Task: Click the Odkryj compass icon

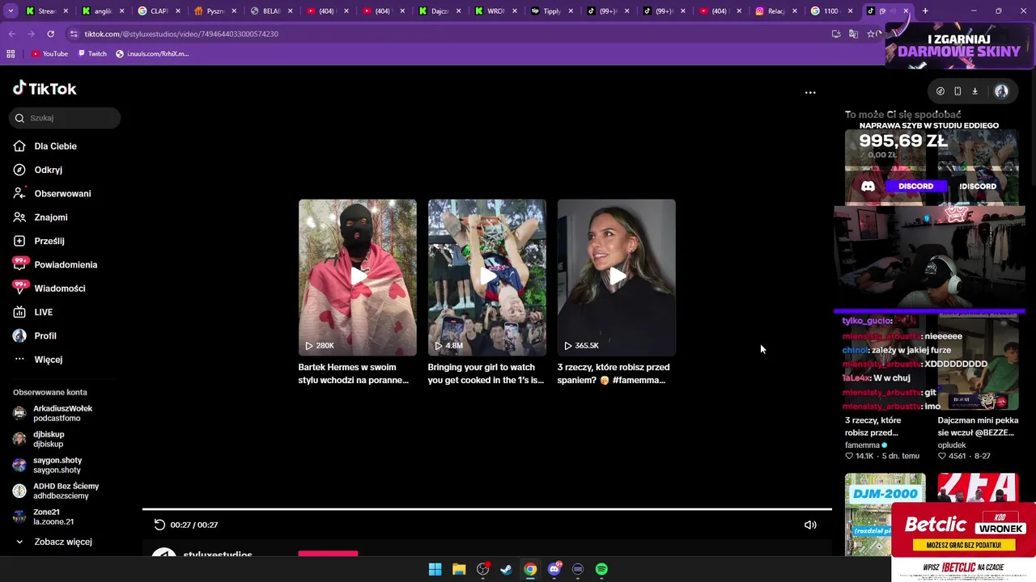Action: point(19,170)
